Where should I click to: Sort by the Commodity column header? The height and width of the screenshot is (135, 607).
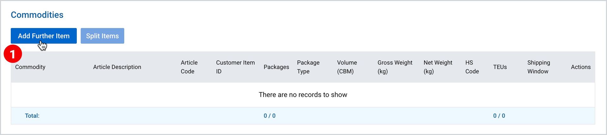click(x=30, y=67)
